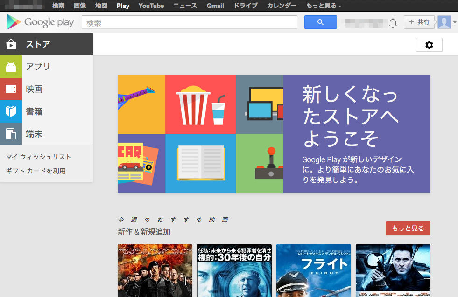Image resolution: width=458 pixels, height=297 pixels.
Task: Click the CAR magazine tile in banner
Action: click(141, 164)
